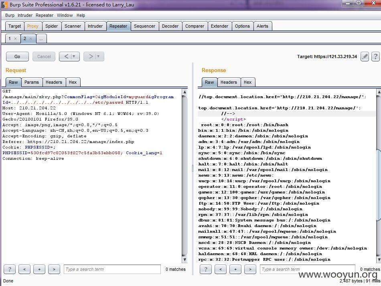
Task: Edit target with the pencil icon
Action: click(365, 56)
